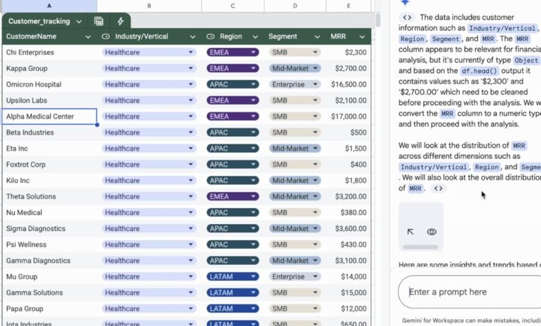
Task: Open Segment dropdown for Omicron Hospital row
Action: pyautogui.click(x=316, y=85)
